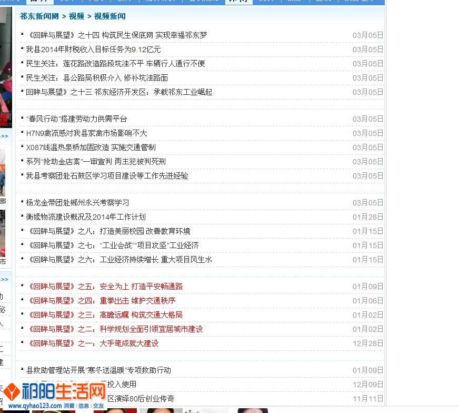The width and height of the screenshot is (459, 413).
Task: Select the 视频新闻 breadcrumb link
Action: (x=110, y=16)
